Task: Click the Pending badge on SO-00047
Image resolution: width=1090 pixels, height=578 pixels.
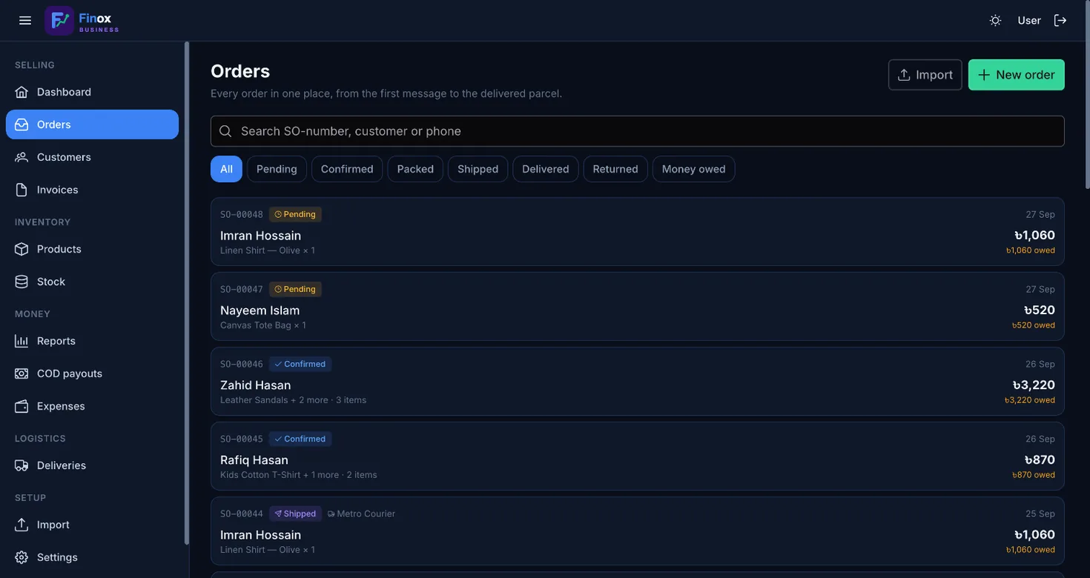Action: 295,289
